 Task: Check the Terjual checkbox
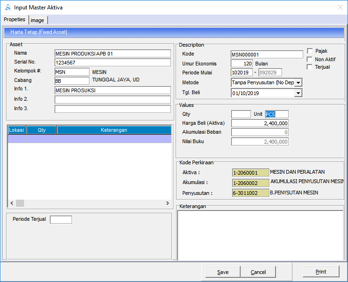click(x=309, y=67)
